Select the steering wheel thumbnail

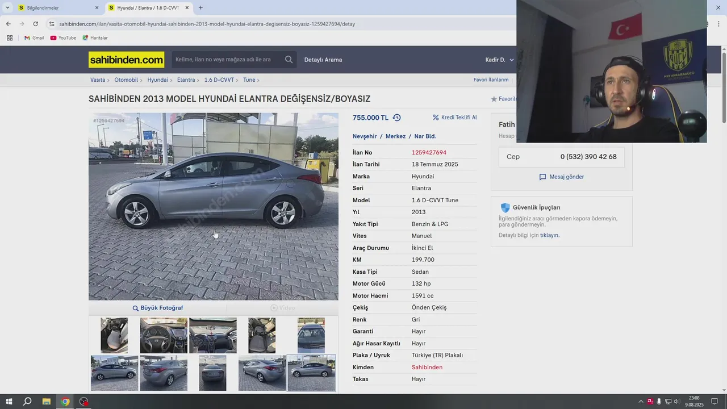pos(164,336)
